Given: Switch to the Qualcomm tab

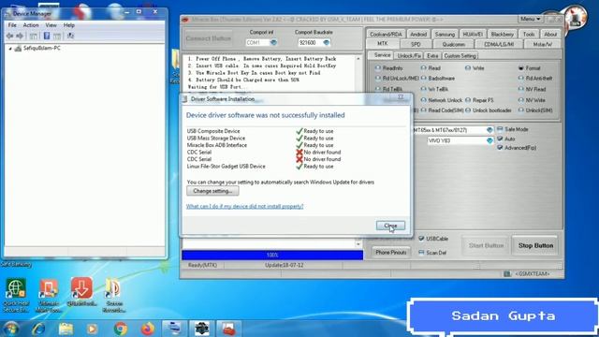Looking at the screenshot, I should click(x=453, y=44).
